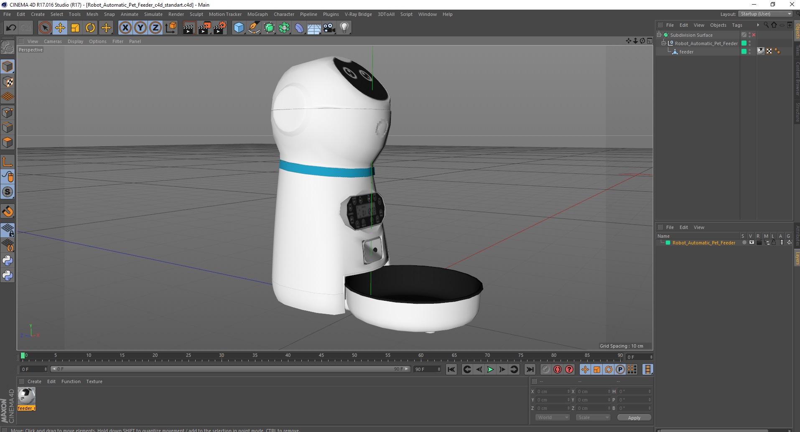Screen dimensions: 800x432
Task: Select the Rotate tool
Action: coord(90,28)
